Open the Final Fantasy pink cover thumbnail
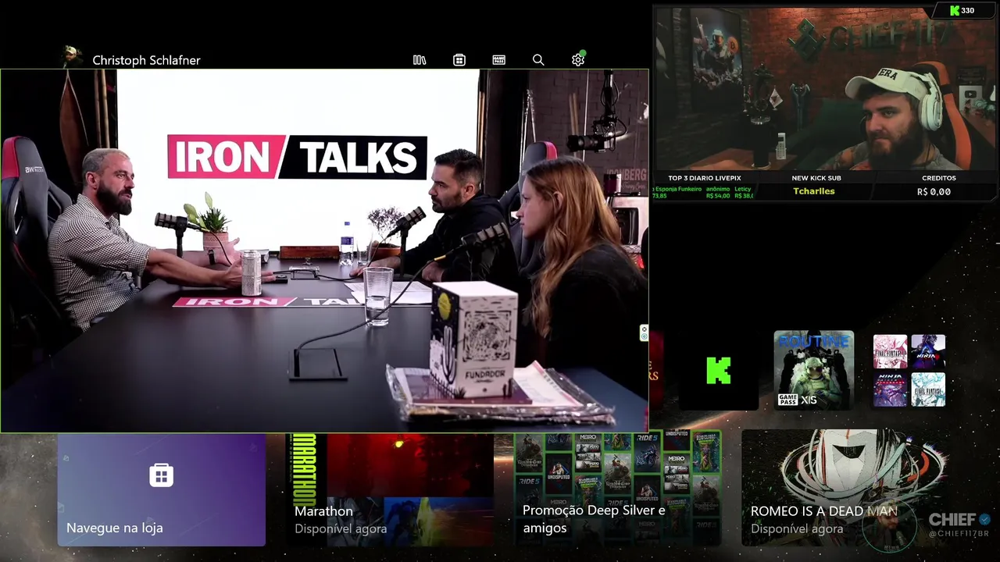Viewport: 1000px width, 562px height. coord(890,351)
